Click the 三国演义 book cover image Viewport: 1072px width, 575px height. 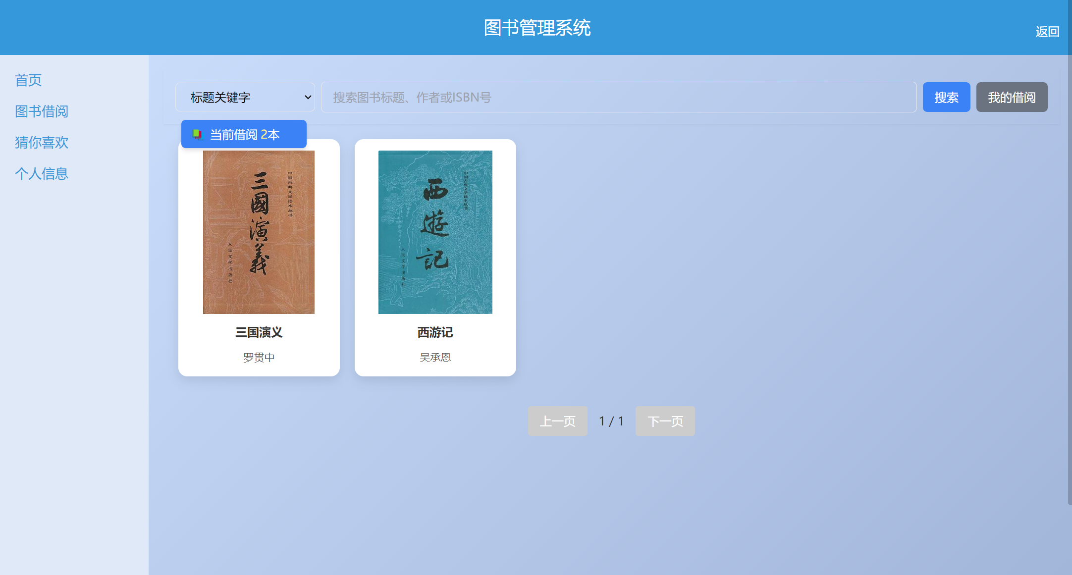click(x=259, y=232)
